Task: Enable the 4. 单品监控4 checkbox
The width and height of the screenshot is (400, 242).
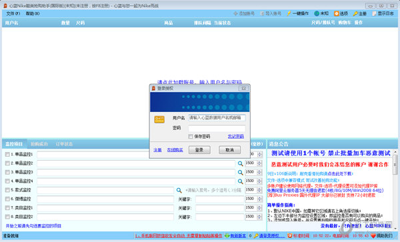Action: coord(7,181)
